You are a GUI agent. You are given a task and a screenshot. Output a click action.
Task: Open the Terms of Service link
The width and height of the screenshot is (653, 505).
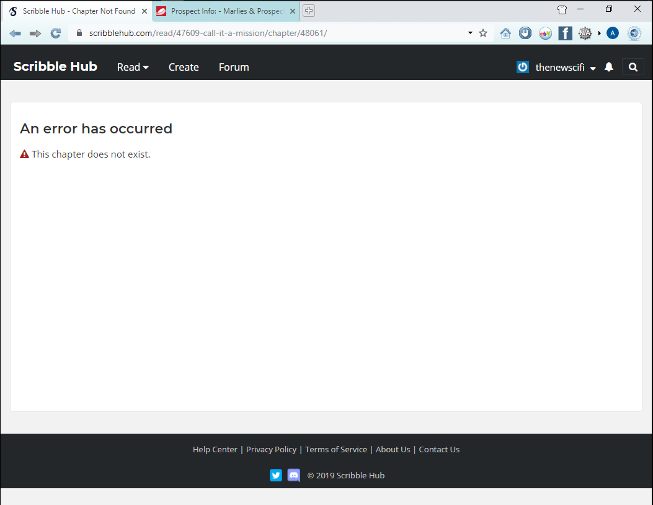pos(336,449)
